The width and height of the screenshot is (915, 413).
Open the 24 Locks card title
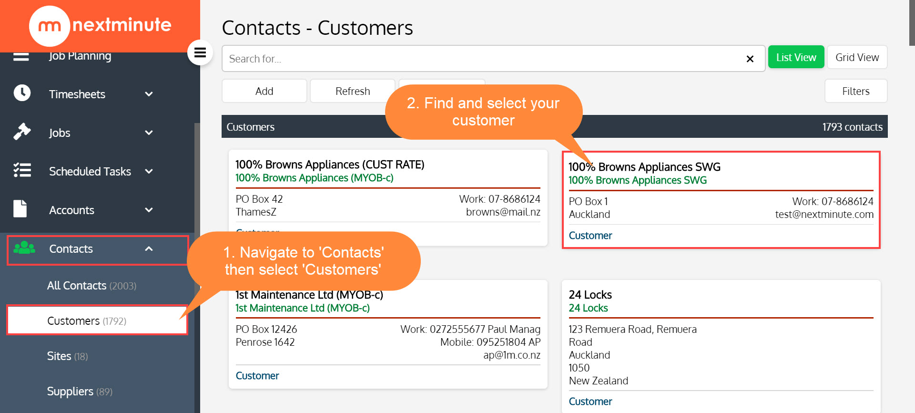click(590, 295)
